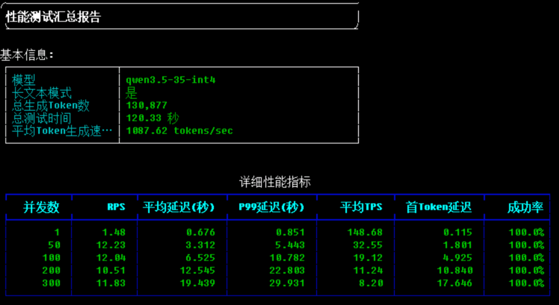Select RPS value 11.83
The width and height of the screenshot is (559, 305).
tap(111, 283)
